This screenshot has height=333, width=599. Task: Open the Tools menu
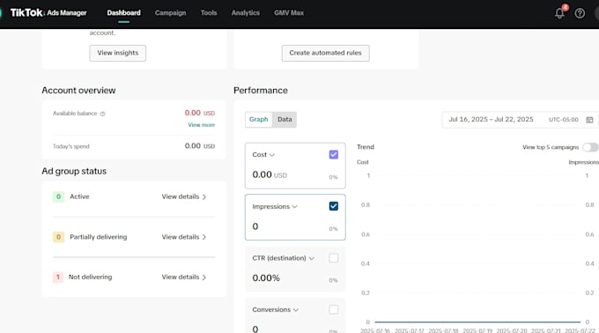pos(209,12)
